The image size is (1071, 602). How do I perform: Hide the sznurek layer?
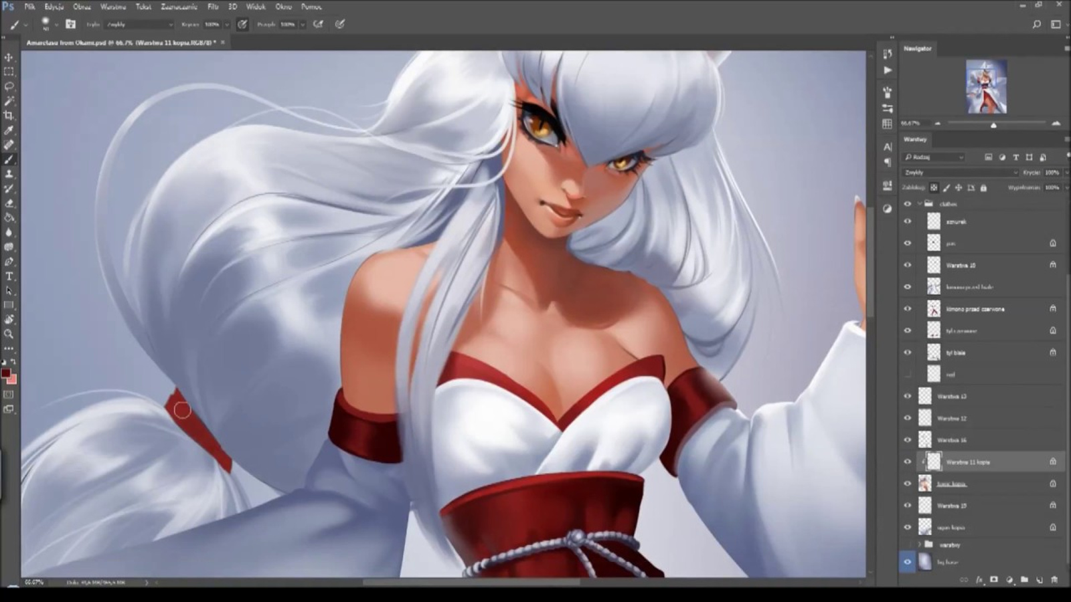click(x=908, y=221)
